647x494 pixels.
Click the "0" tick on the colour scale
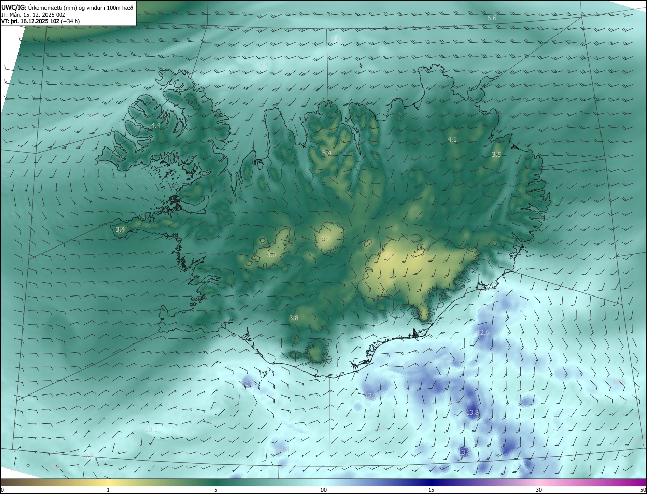point(2,490)
